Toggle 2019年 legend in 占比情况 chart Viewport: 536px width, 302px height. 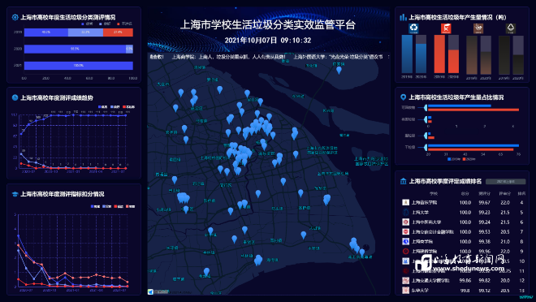coord(454,159)
